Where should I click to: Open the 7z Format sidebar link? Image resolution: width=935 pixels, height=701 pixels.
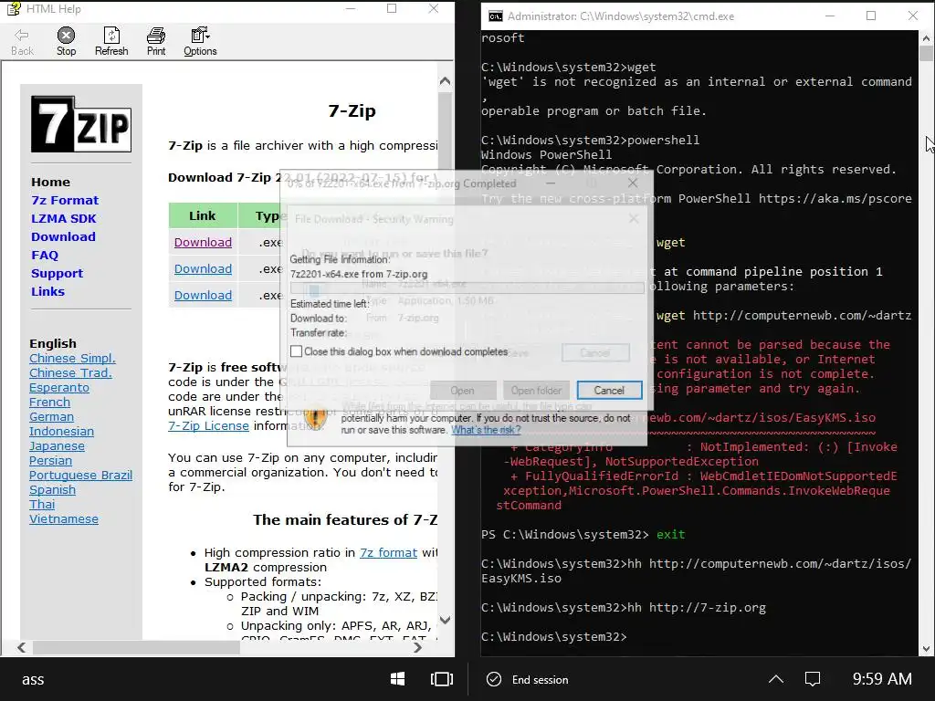[65, 200]
